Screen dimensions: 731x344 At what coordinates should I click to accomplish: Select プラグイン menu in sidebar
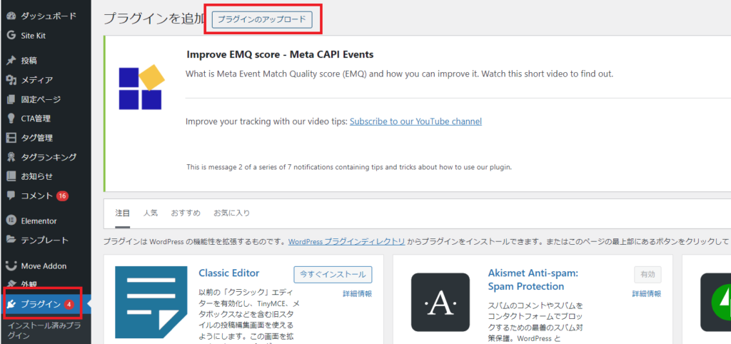click(x=41, y=304)
